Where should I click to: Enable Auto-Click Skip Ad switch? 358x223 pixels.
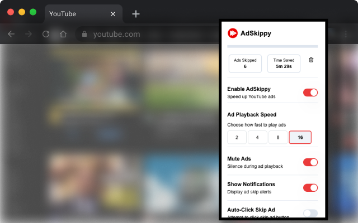point(310,213)
